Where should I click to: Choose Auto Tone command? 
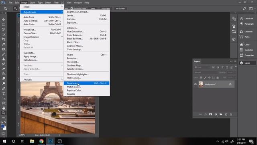coord(42,17)
